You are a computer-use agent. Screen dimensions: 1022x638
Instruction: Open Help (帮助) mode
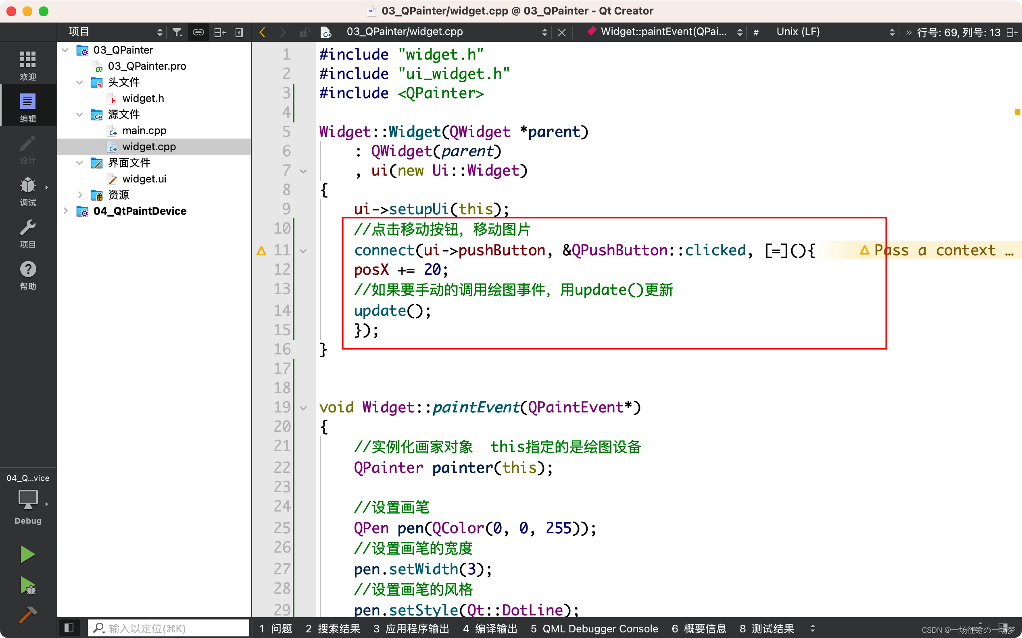click(28, 275)
